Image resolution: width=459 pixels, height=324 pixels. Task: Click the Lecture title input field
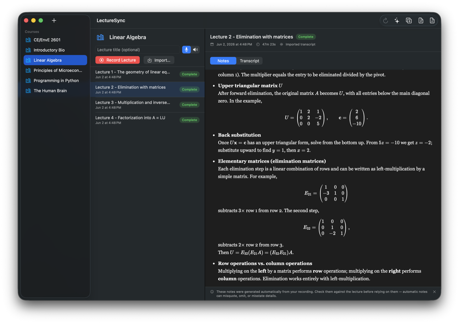137,50
